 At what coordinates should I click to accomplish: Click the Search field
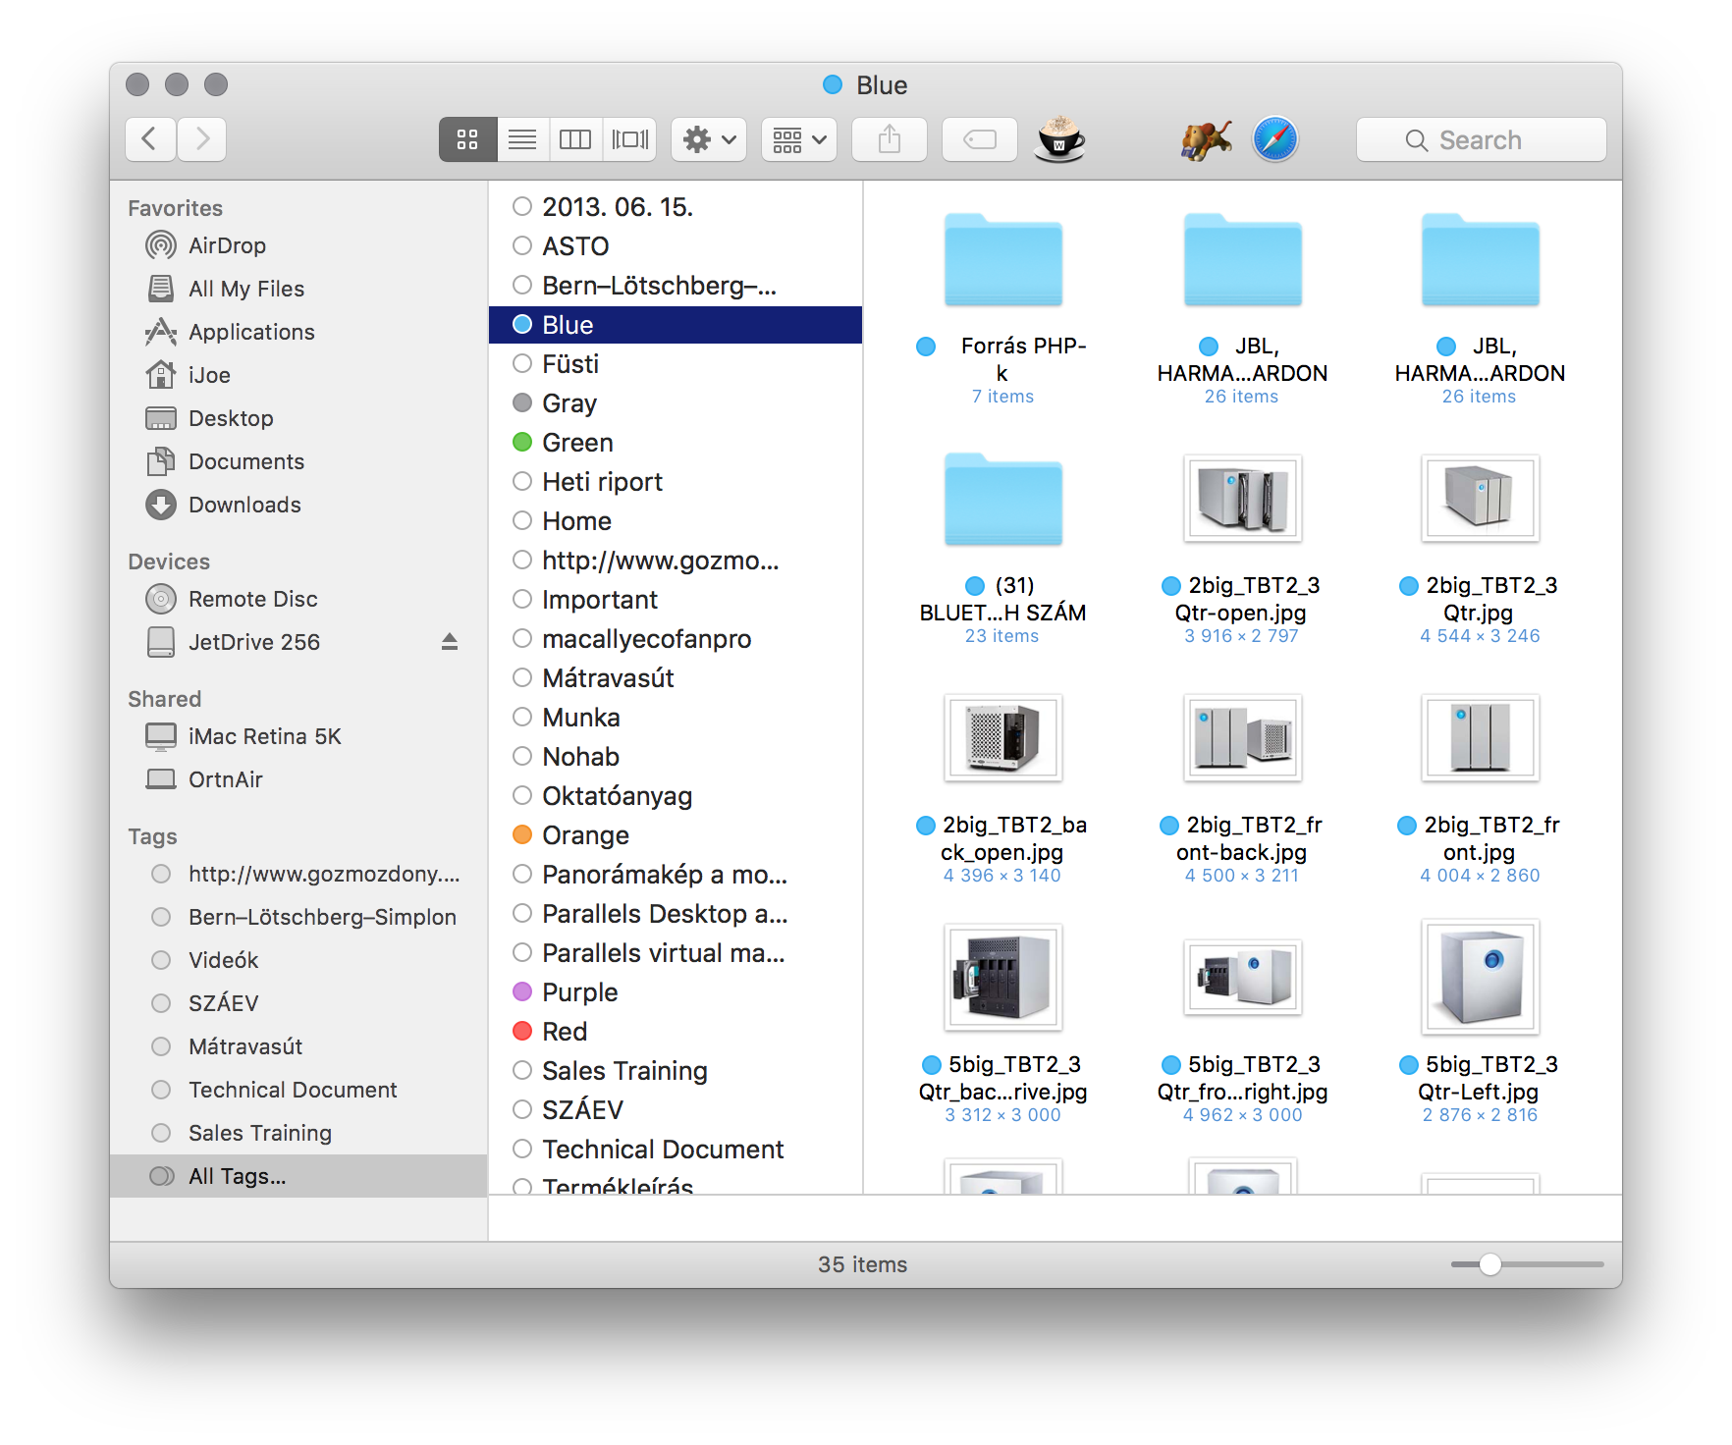1482,139
